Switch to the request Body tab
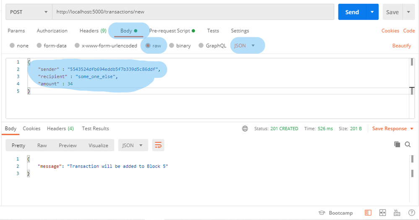The width and height of the screenshot is (419, 220). click(129, 31)
